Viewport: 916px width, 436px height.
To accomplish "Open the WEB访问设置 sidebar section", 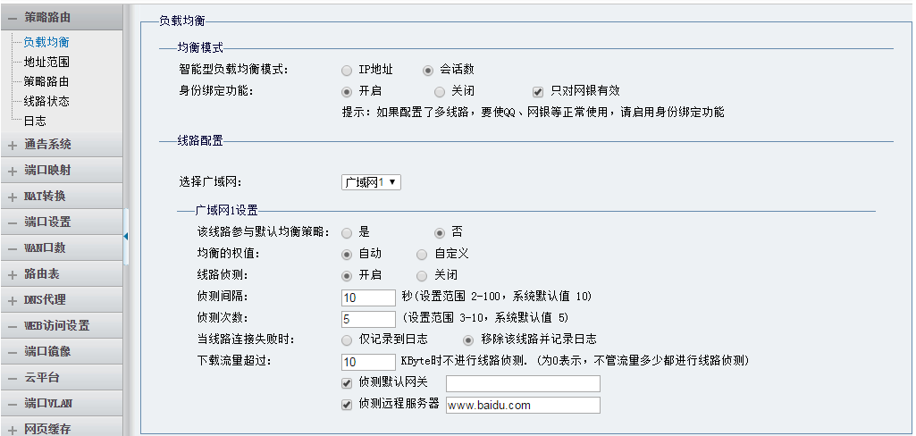I will tap(62, 326).
